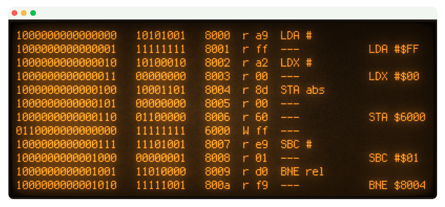Click the red close window button

(14, 13)
